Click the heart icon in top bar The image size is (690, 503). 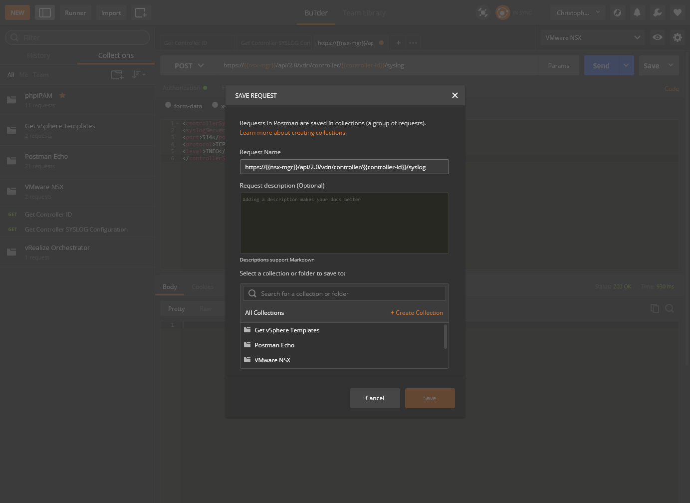pyautogui.click(x=677, y=13)
